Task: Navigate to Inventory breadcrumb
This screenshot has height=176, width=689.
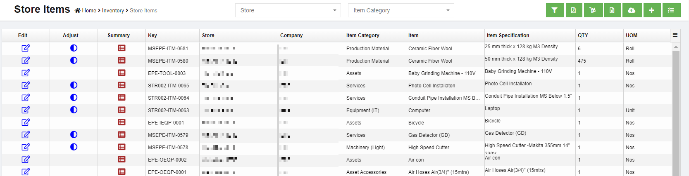Action: pyautogui.click(x=113, y=11)
